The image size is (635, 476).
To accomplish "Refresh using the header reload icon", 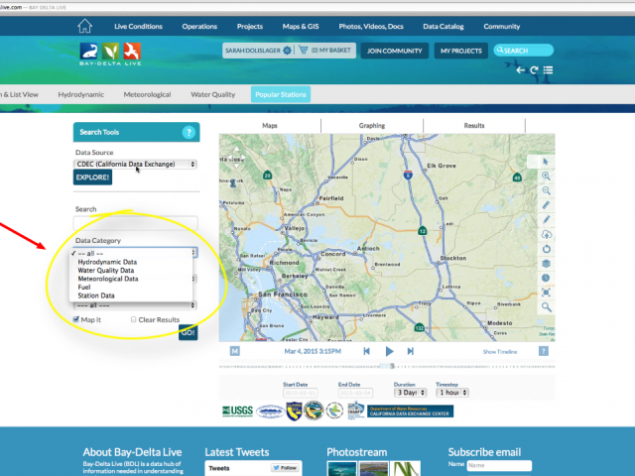I will coord(534,70).
